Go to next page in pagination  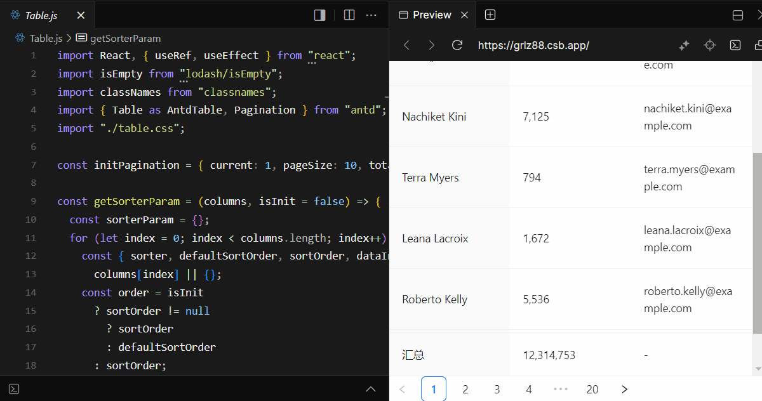(x=624, y=389)
